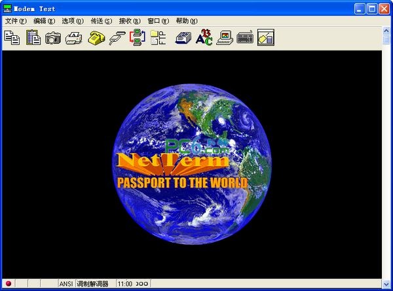
Task: Click the scroll down arrow
Action: coord(386,284)
